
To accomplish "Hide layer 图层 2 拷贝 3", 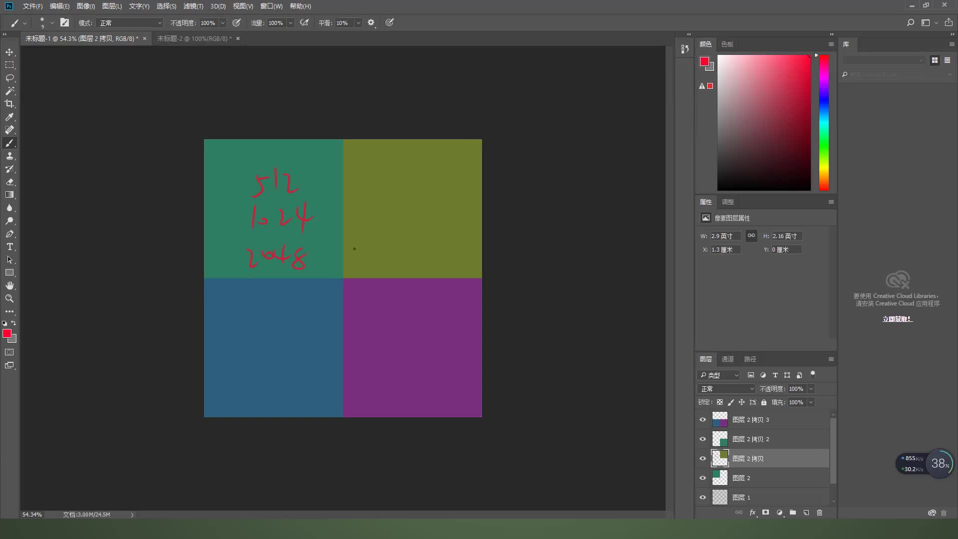I will click(x=703, y=420).
